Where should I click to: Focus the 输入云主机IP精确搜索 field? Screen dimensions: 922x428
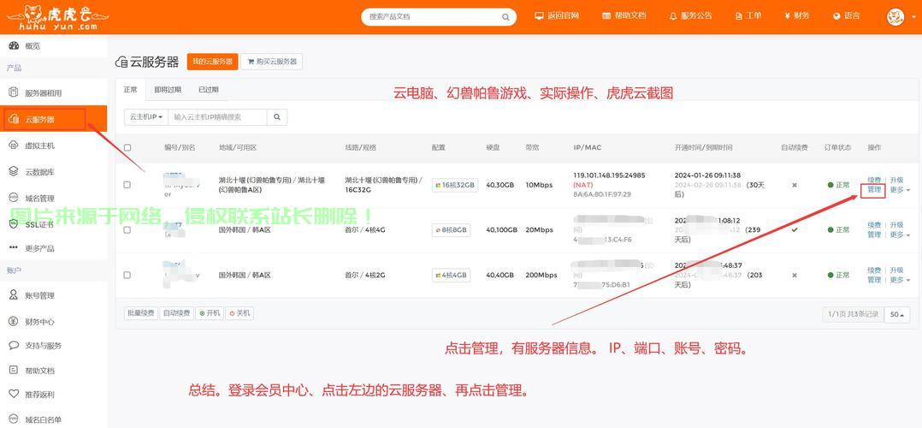[217, 117]
